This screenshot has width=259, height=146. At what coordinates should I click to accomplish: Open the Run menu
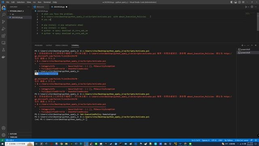tap(40, 2)
